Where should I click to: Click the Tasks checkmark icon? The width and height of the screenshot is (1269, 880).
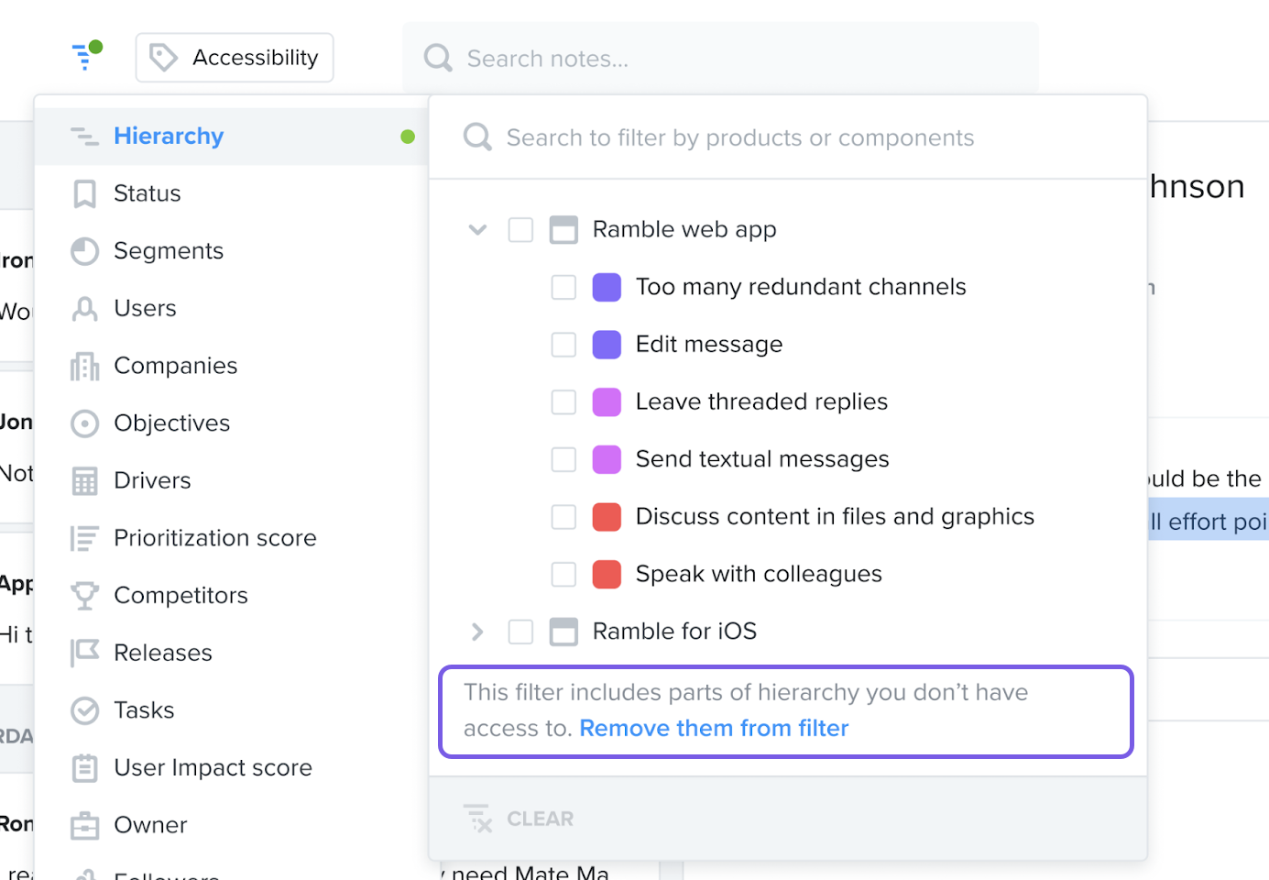[84, 710]
